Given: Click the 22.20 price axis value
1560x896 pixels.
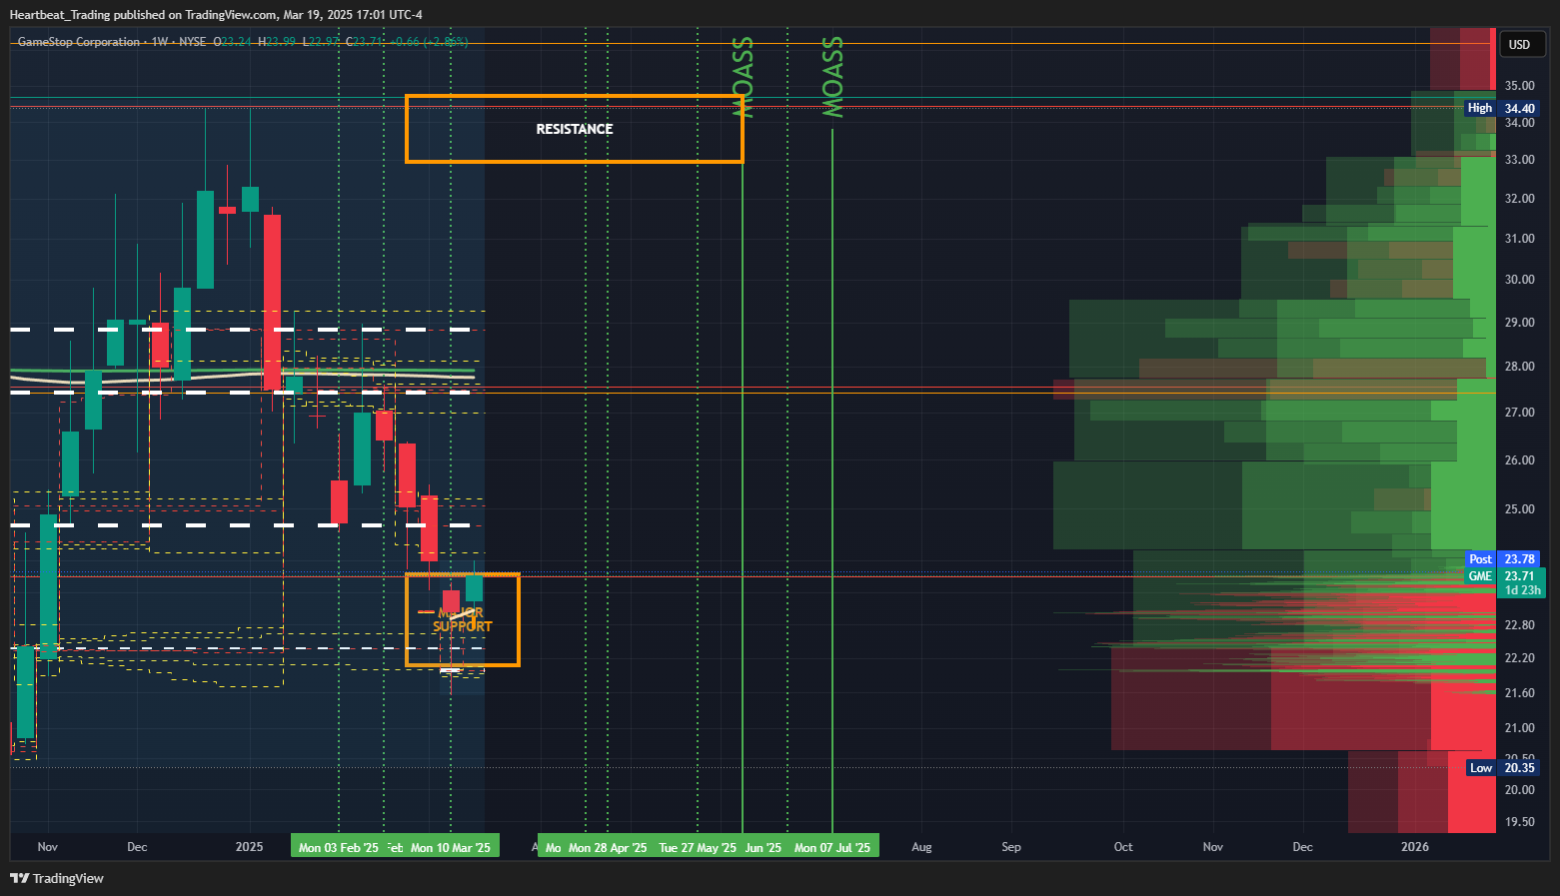Looking at the screenshot, I should [1519, 658].
